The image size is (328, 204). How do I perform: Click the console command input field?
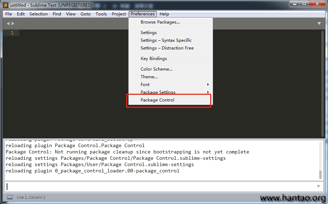[158, 186]
